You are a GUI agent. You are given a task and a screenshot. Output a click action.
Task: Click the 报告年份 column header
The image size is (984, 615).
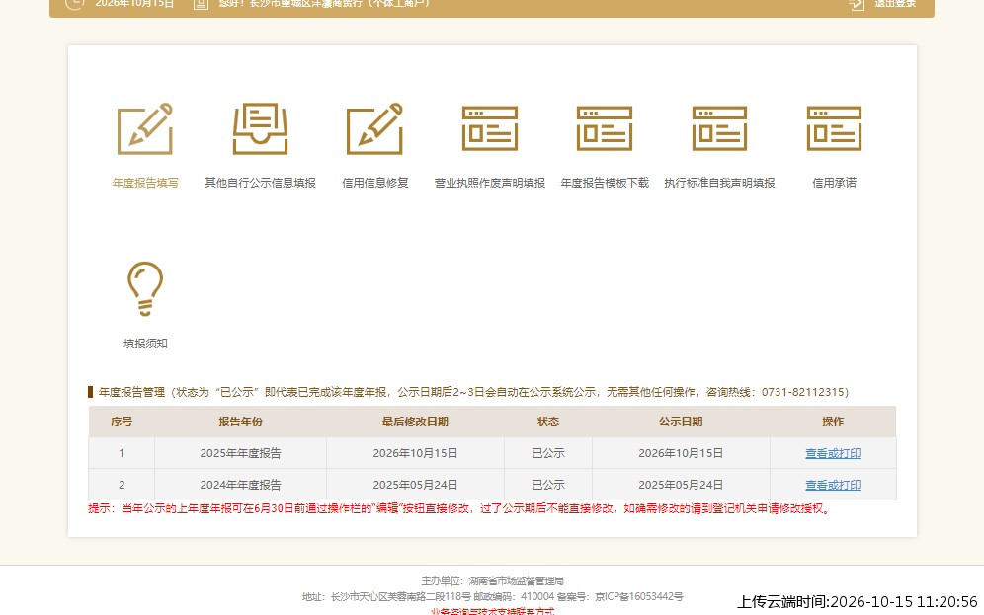click(x=240, y=422)
